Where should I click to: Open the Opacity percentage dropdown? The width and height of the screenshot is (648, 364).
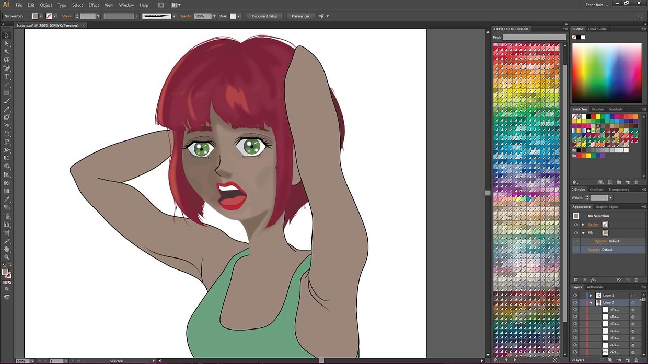[214, 16]
